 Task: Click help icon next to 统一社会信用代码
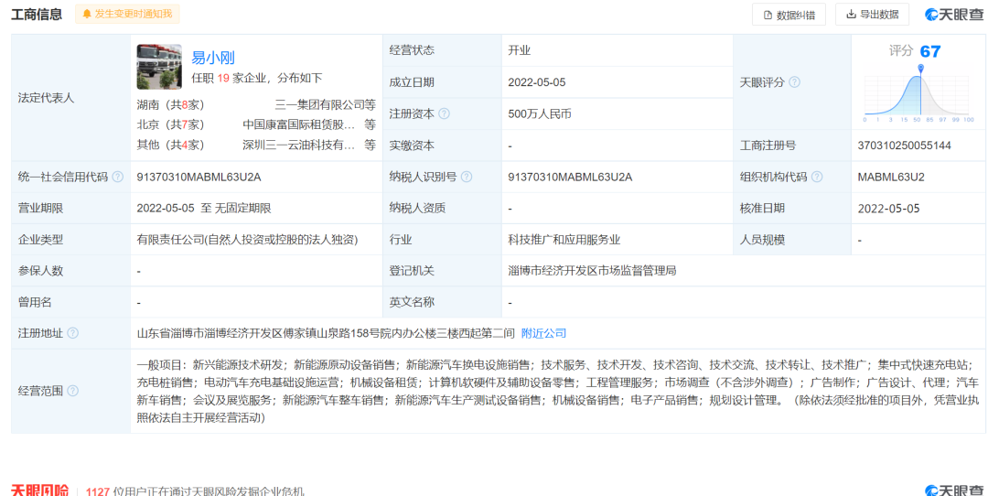click(x=117, y=178)
